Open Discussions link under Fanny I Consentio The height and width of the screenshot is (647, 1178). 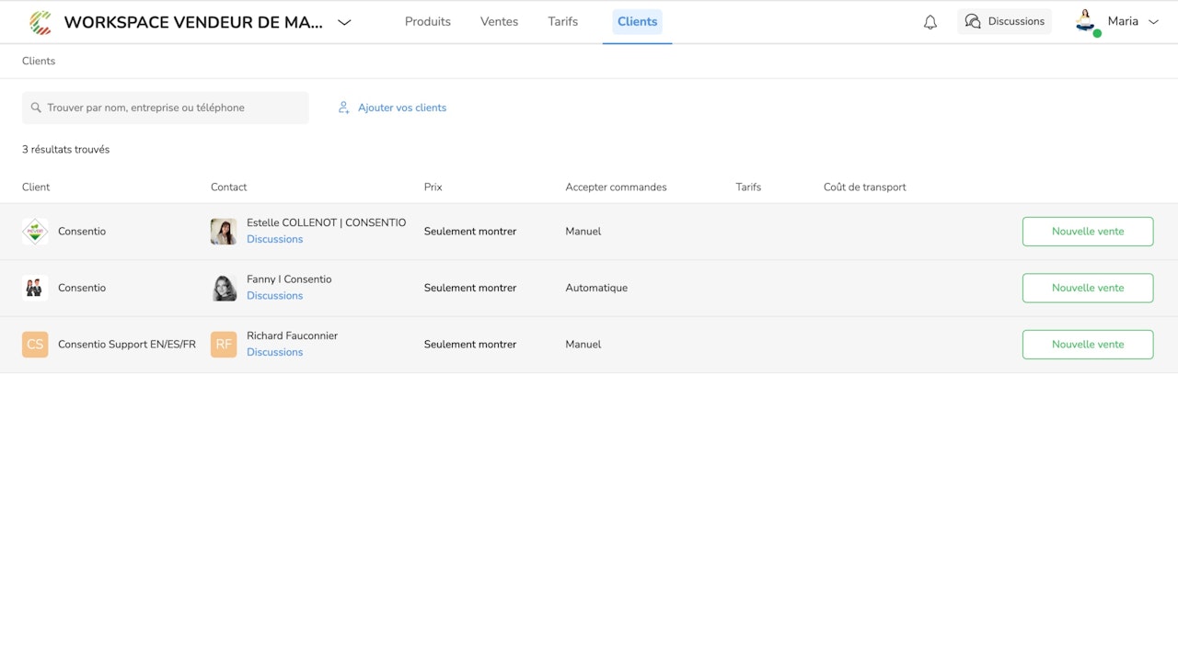274,296
